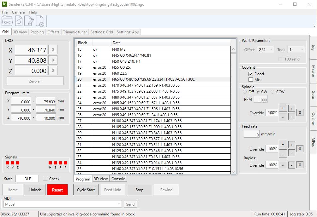Zero the Y axis with its 0 button
The height and width of the screenshot is (217, 317).
tap(53, 60)
